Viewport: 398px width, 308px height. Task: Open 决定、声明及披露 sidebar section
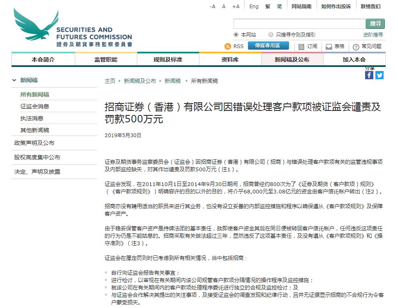[37, 172]
